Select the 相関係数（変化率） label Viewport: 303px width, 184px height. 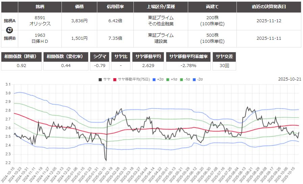66,56
